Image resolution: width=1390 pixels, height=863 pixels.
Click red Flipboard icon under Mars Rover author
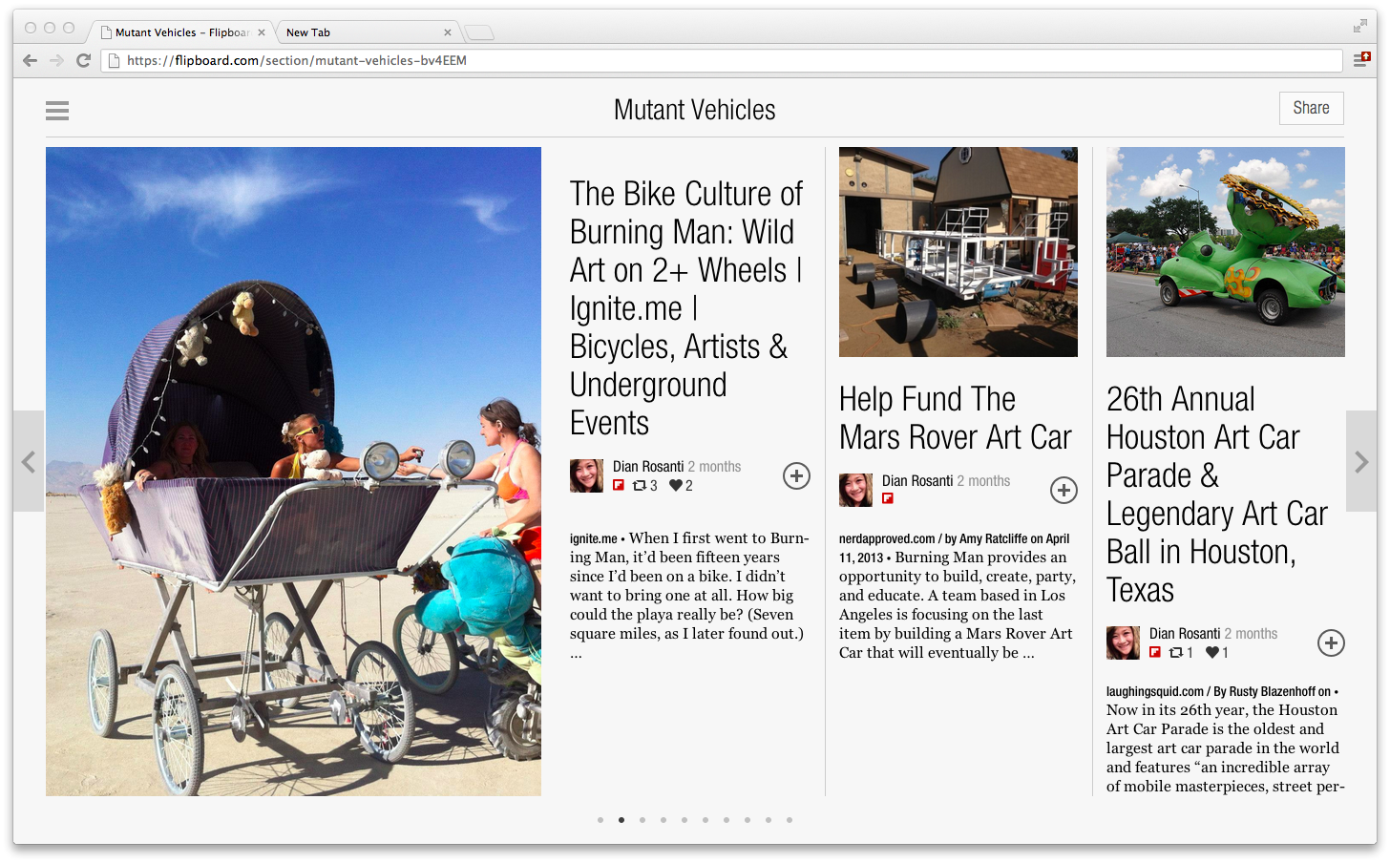click(888, 498)
